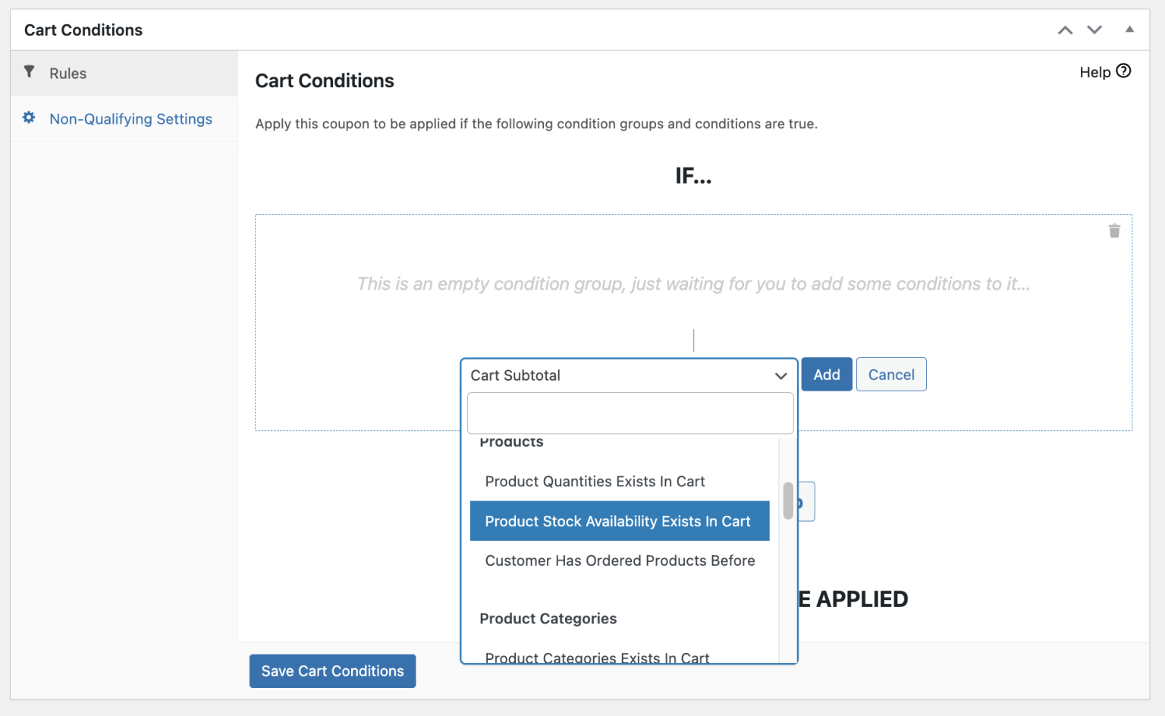Pick Product Quantities Exists In Cart
The width and height of the screenshot is (1165, 716).
tap(595, 481)
